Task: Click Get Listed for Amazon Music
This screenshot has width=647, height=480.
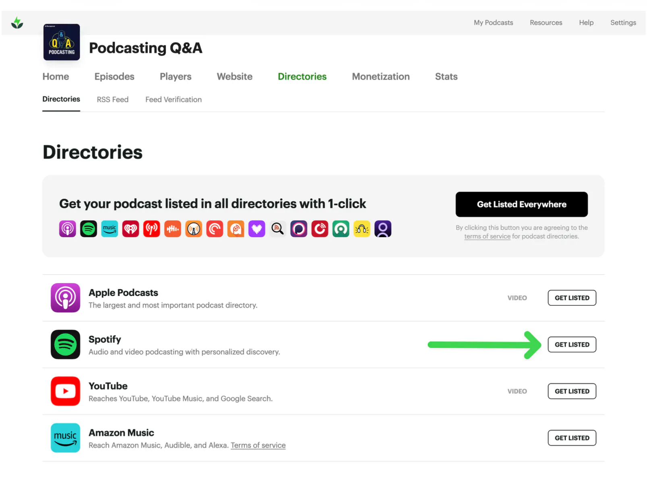Action: tap(572, 438)
